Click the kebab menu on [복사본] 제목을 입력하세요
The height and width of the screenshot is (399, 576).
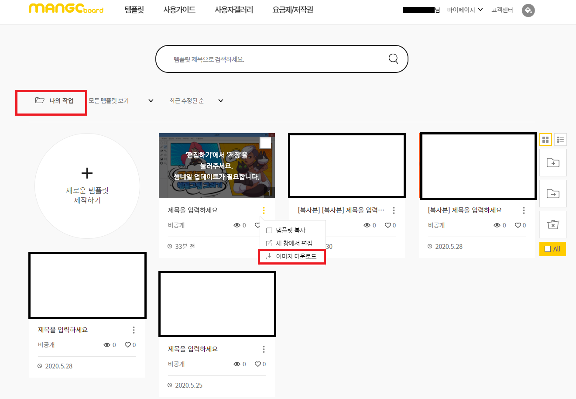[x=523, y=210]
